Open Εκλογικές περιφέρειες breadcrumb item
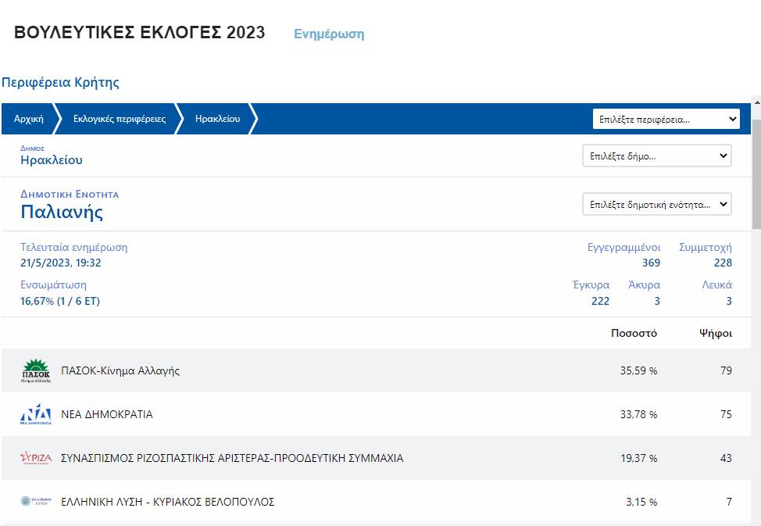761x526 pixels. click(120, 119)
